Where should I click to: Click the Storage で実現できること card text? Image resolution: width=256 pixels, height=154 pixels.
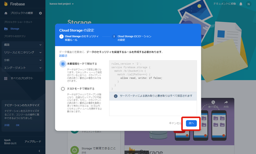tap(99, 148)
